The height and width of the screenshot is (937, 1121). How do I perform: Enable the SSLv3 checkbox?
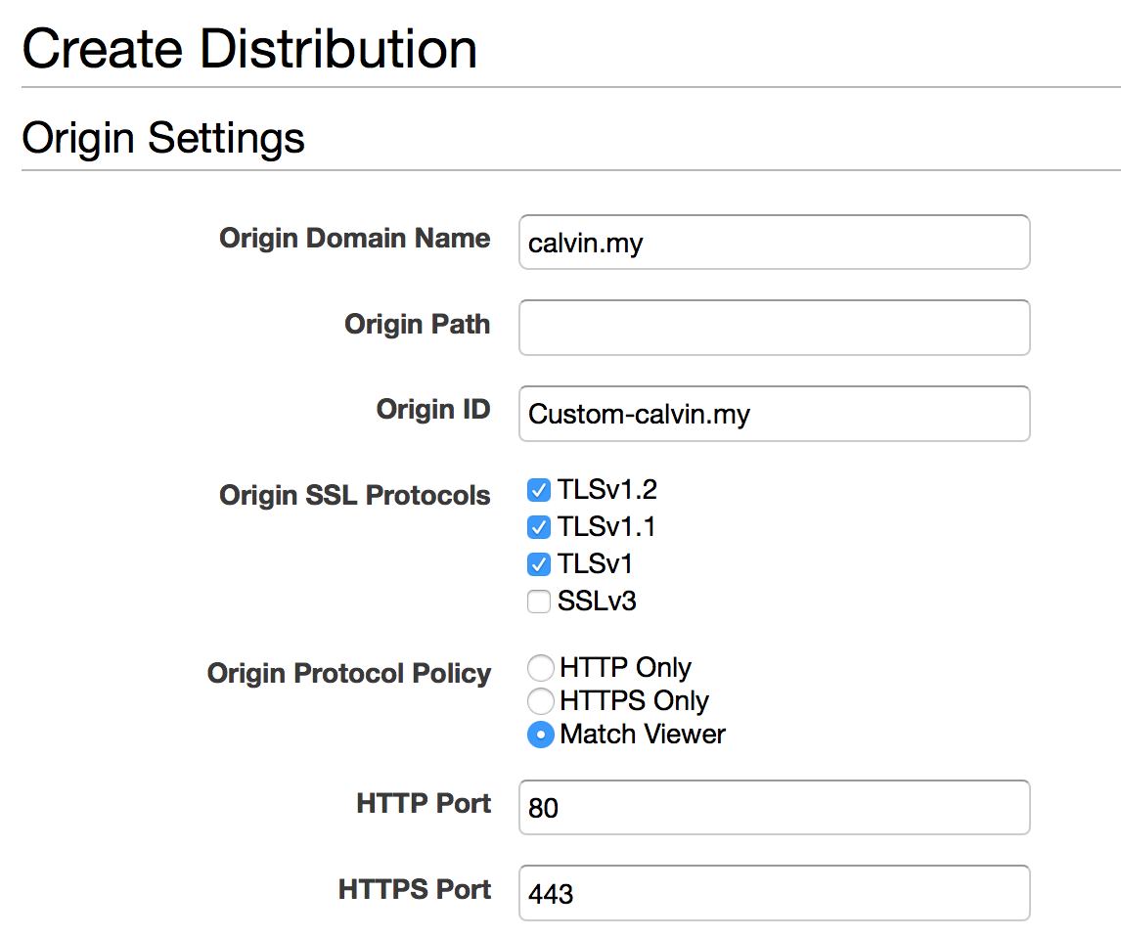pos(539,602)
